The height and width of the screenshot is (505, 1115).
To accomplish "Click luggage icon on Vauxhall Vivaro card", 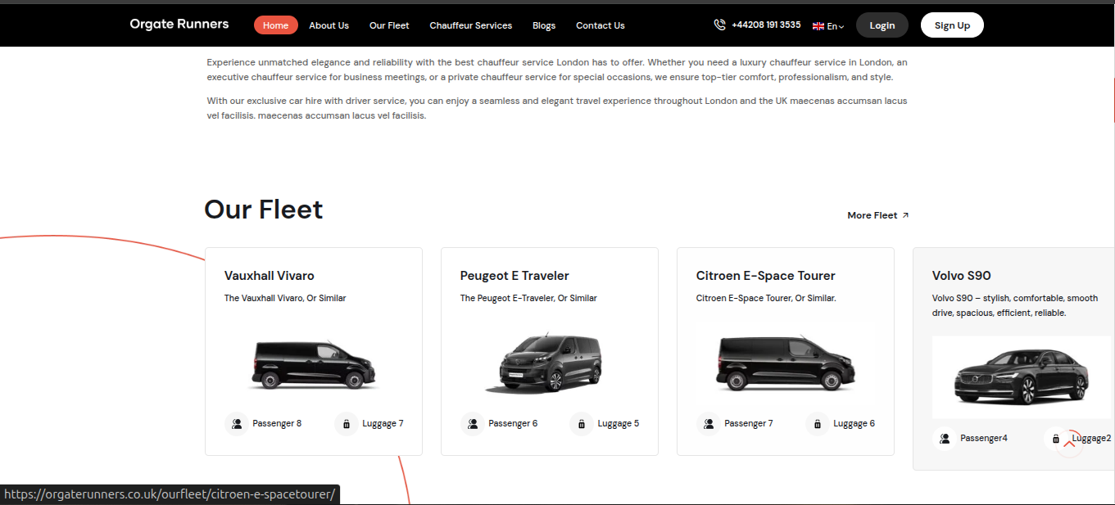I will point(347,424).
